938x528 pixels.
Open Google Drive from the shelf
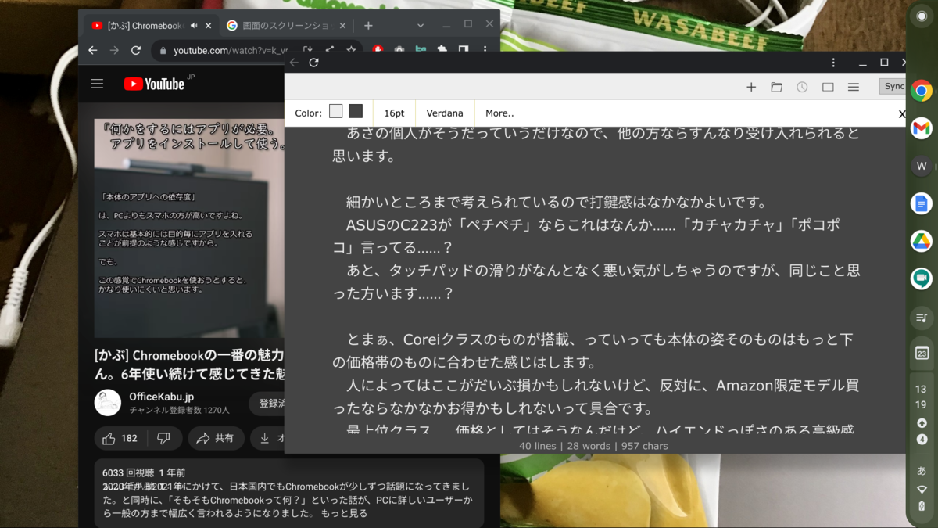[x=922, y=241]
